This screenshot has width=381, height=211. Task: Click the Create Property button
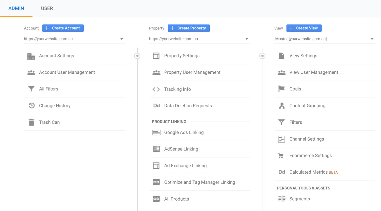(189, 28)
